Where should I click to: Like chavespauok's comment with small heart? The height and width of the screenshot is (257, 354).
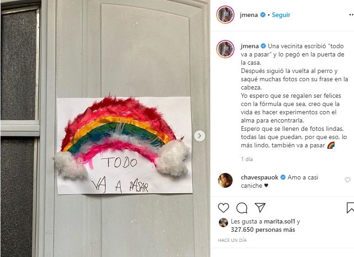click(348, 180)
